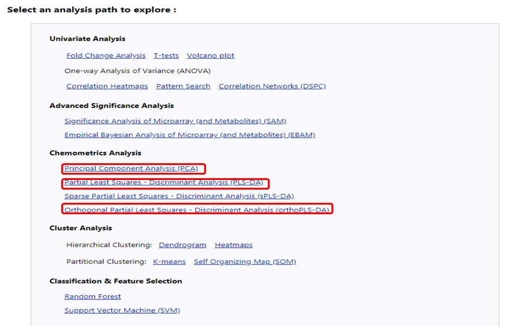Click the Chemometrics Analysis section heading
The height and width of the screenshot is (330, 508).
tap(95, 153)
